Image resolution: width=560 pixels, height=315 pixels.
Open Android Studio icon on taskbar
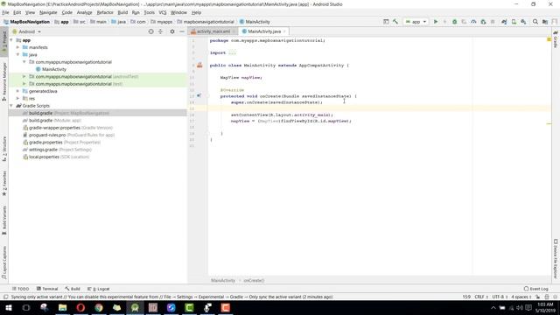[x=135, y=307]
